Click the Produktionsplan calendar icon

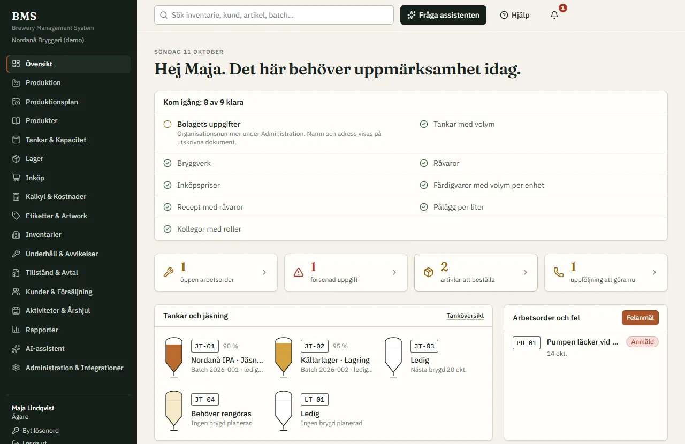click(x=16, y=102)
